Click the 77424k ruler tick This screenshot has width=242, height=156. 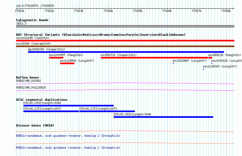108,11
